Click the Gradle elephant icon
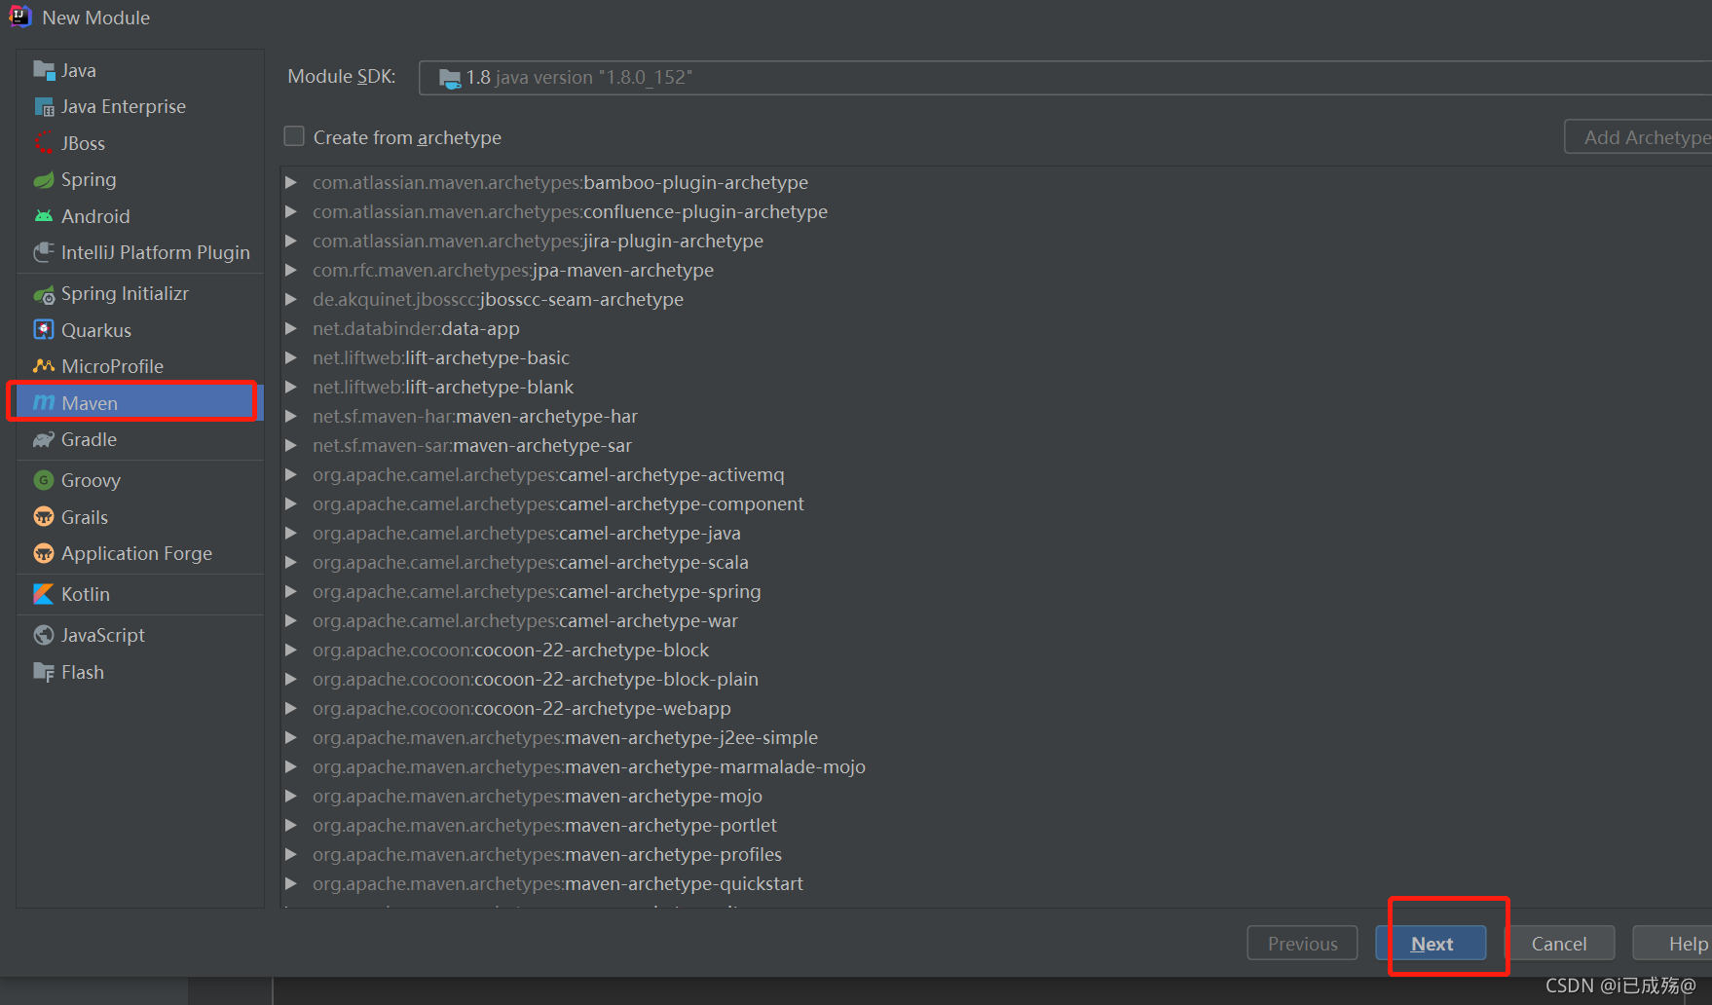The height and width of the screenshot is (1005, 1712). click(44, 440)
